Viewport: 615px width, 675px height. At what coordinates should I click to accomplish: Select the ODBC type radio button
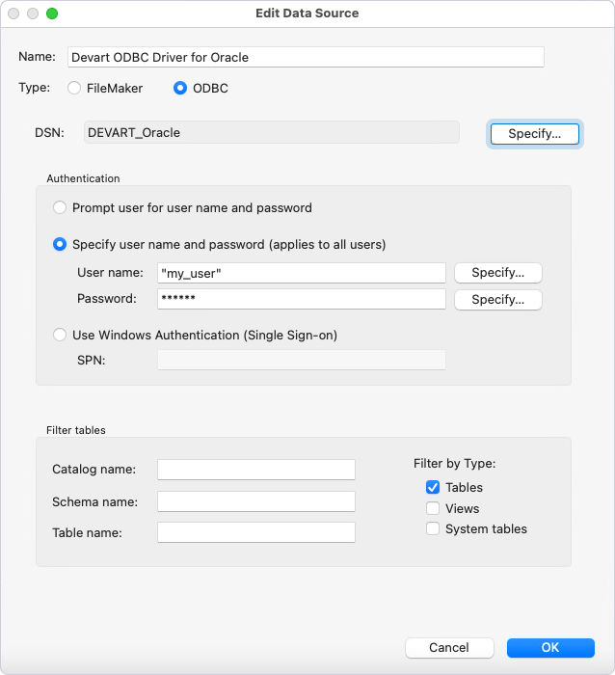[180, 88]
